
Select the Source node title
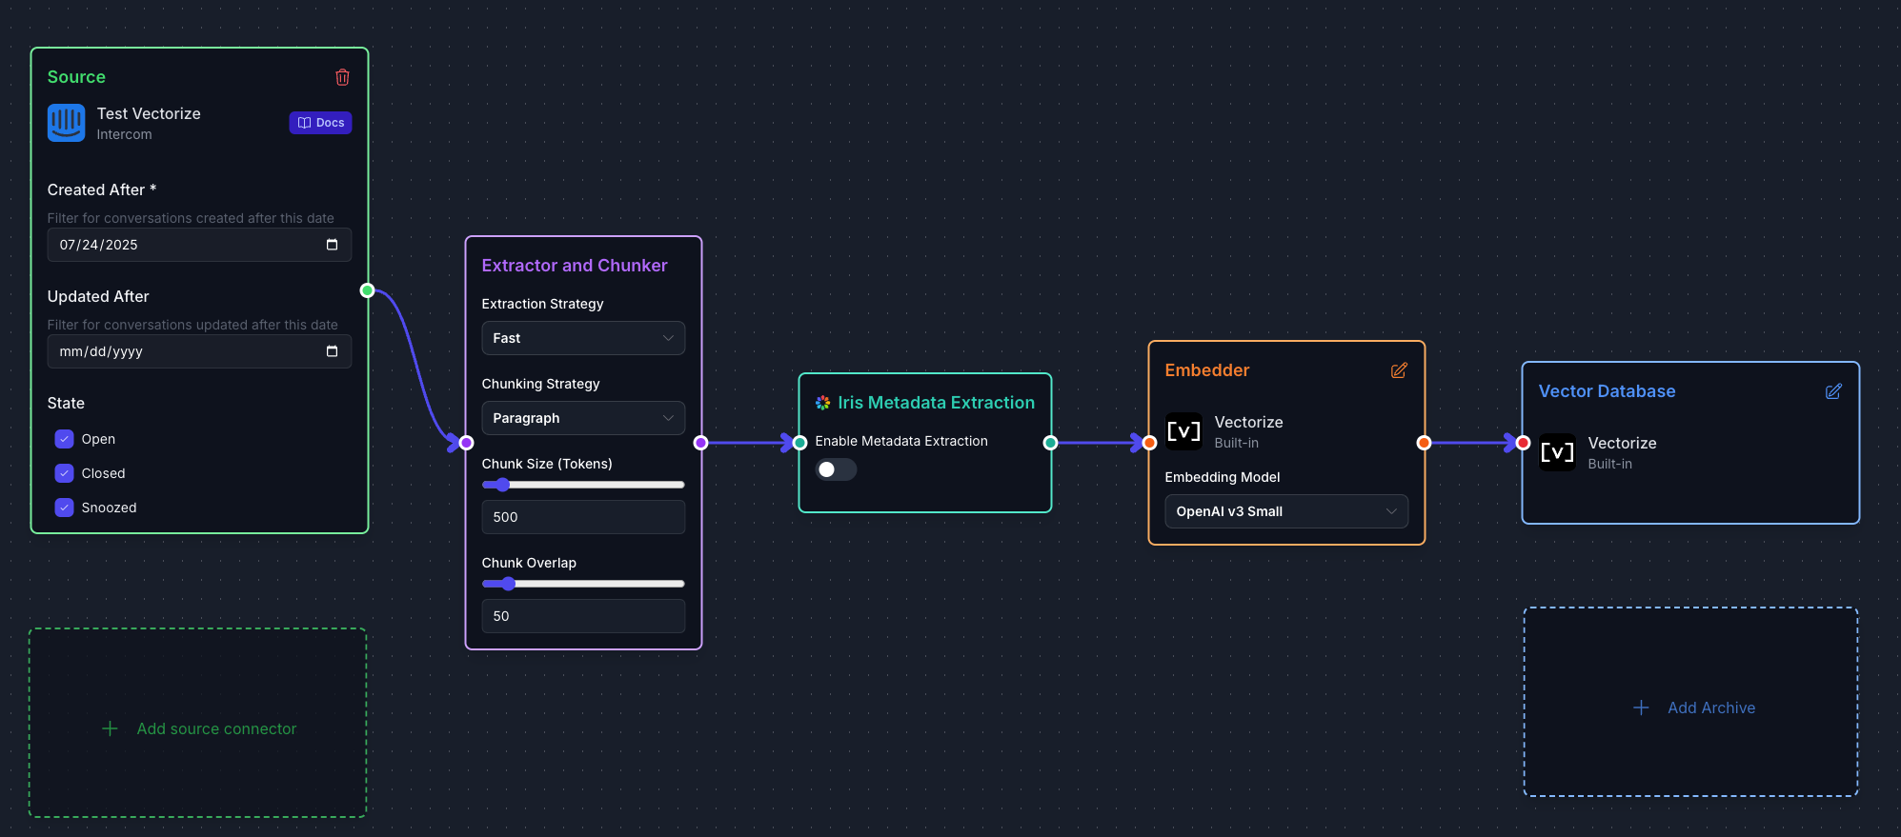click(76, 77)
